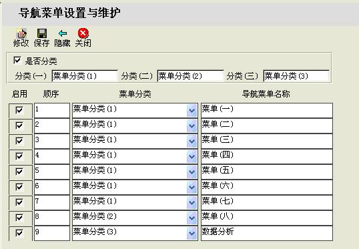Click the 导航菜单设置与维护 title text
The image size is (359, 249).
click(x=69, y=13)
